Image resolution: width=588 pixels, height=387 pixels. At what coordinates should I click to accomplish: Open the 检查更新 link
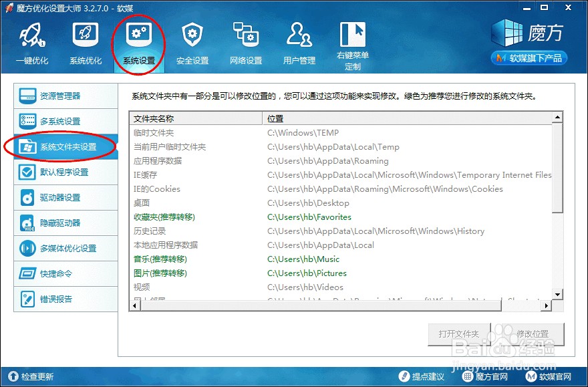(37, 376)
